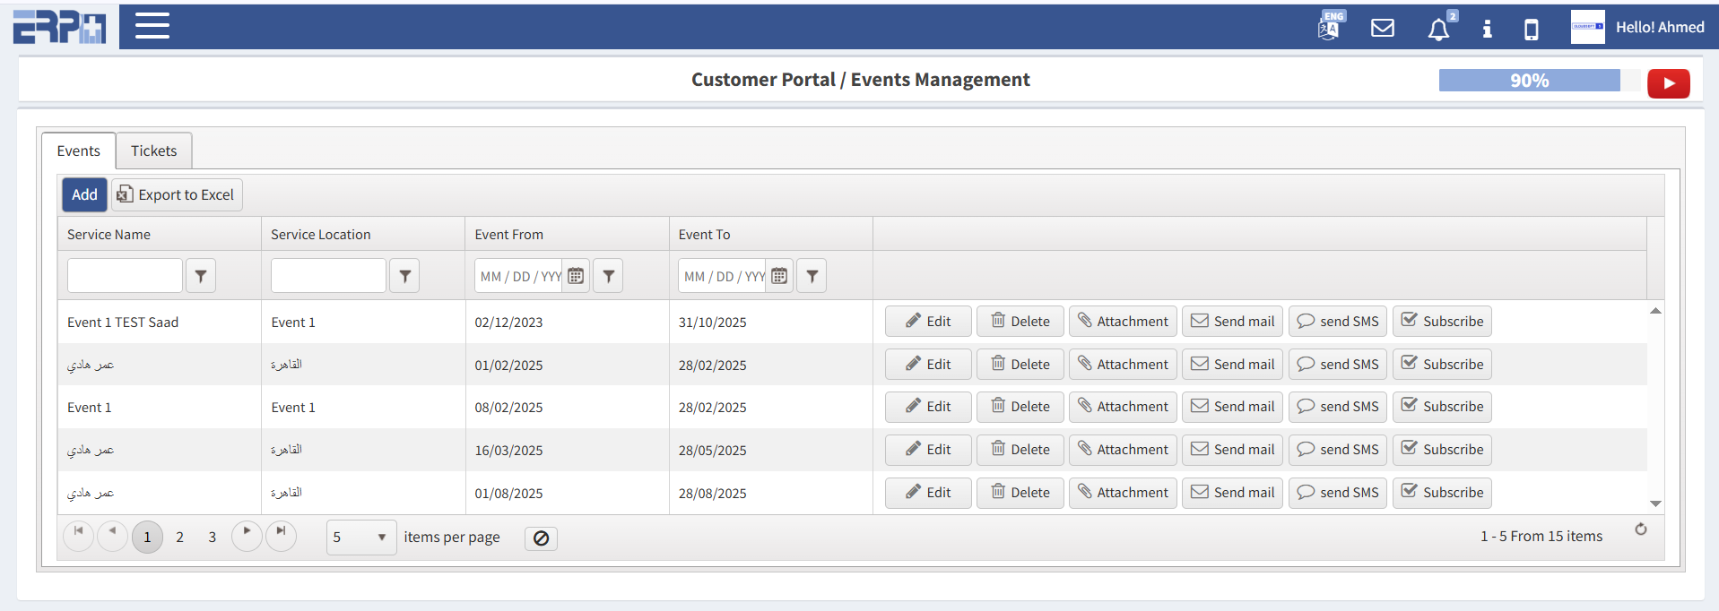
Task: Export the events list to Excel
Action: coord(176,194)
